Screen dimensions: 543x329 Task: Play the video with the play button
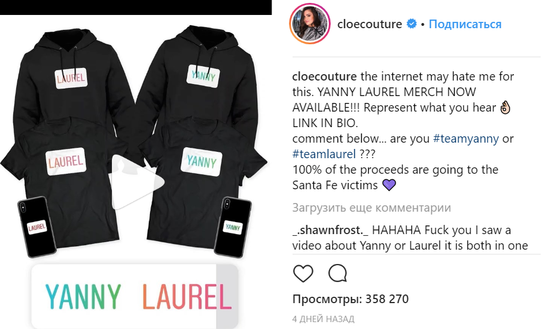coord(137,182)
